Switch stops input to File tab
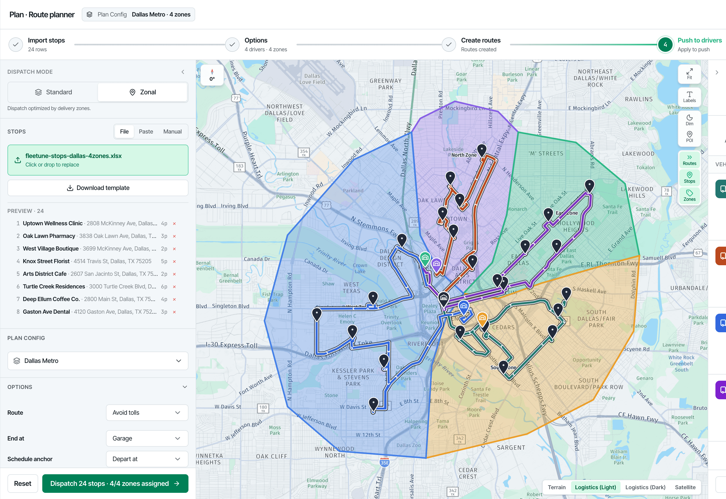This screenshot has height=499, width=726. 124,132
